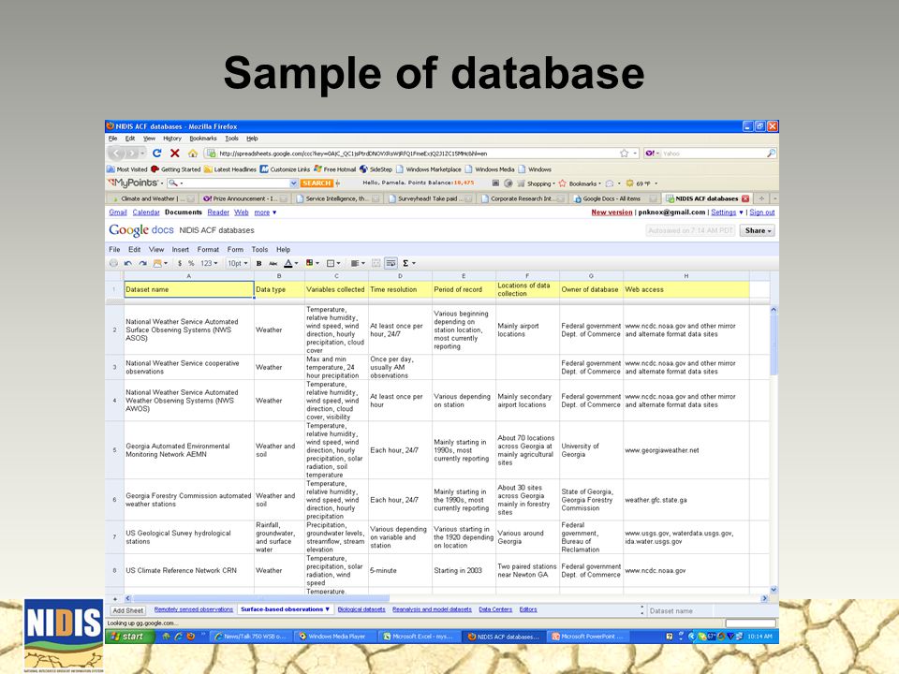899x674 pixels.
Task: Select the 'Dataset name' header cell
Action: [x=188, y=289]
